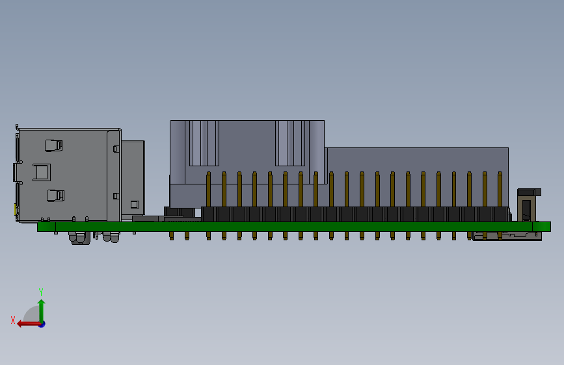Screen dimensions: 564x365
Task: Select the small dark connector at the board's right end
Action: [x=528, y=205]
